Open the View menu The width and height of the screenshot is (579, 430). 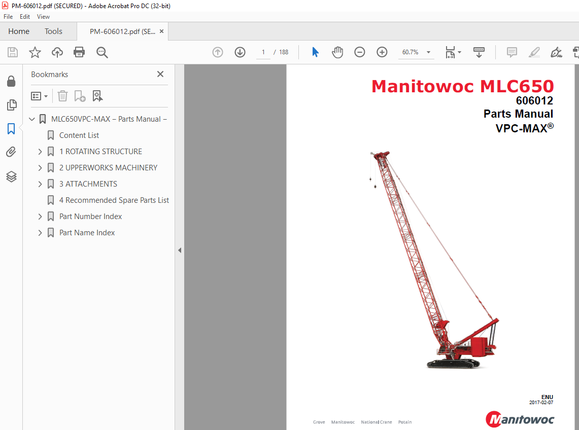coord(43,17)
